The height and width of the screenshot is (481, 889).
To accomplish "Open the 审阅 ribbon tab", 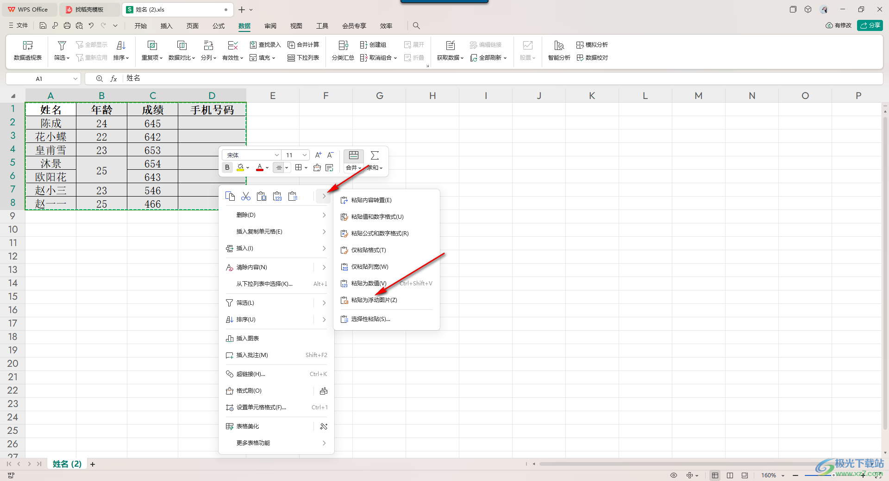I will point(270,26).
